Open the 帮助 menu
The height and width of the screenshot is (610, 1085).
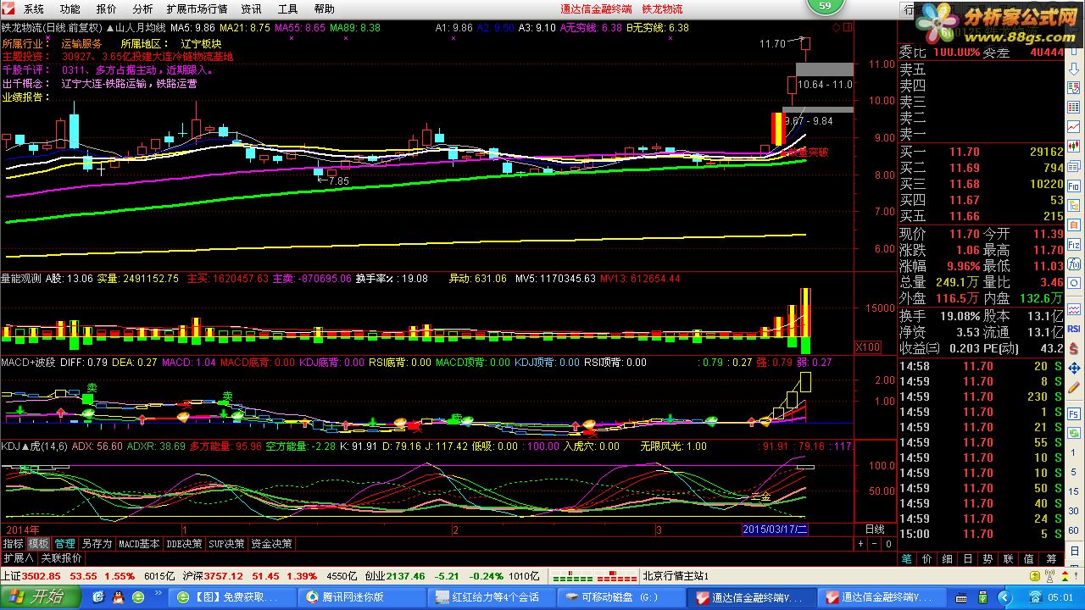pyautogui.click(x=324, y=9)
